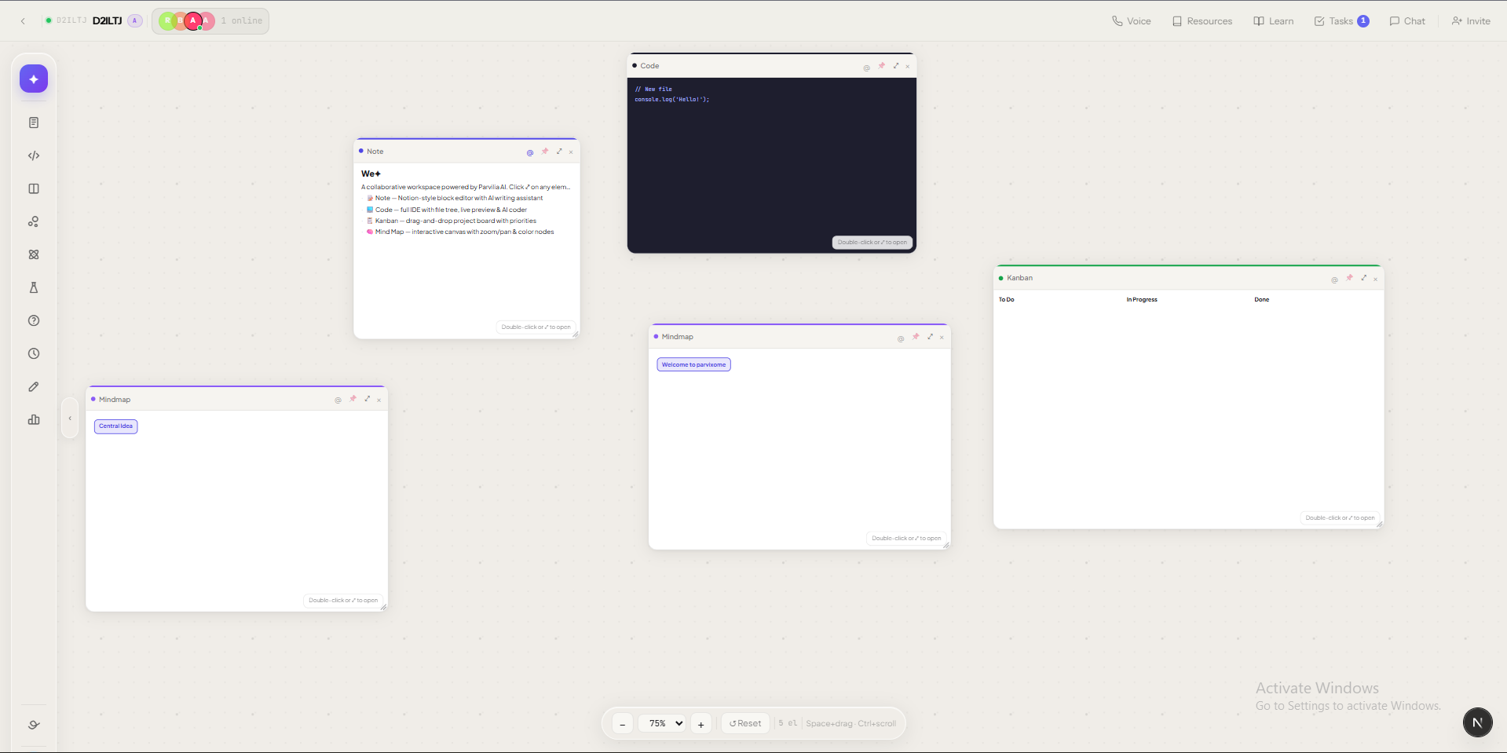The height and width of the screenshot is (753, 1507).
Task: Open the round N avatar button bottom right
Action: pyautogui.click(x=1477, y=722)
